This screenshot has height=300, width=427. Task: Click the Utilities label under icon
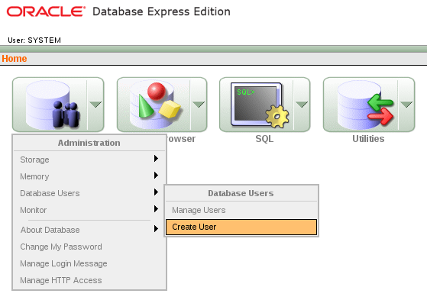(x=368, y=139)
